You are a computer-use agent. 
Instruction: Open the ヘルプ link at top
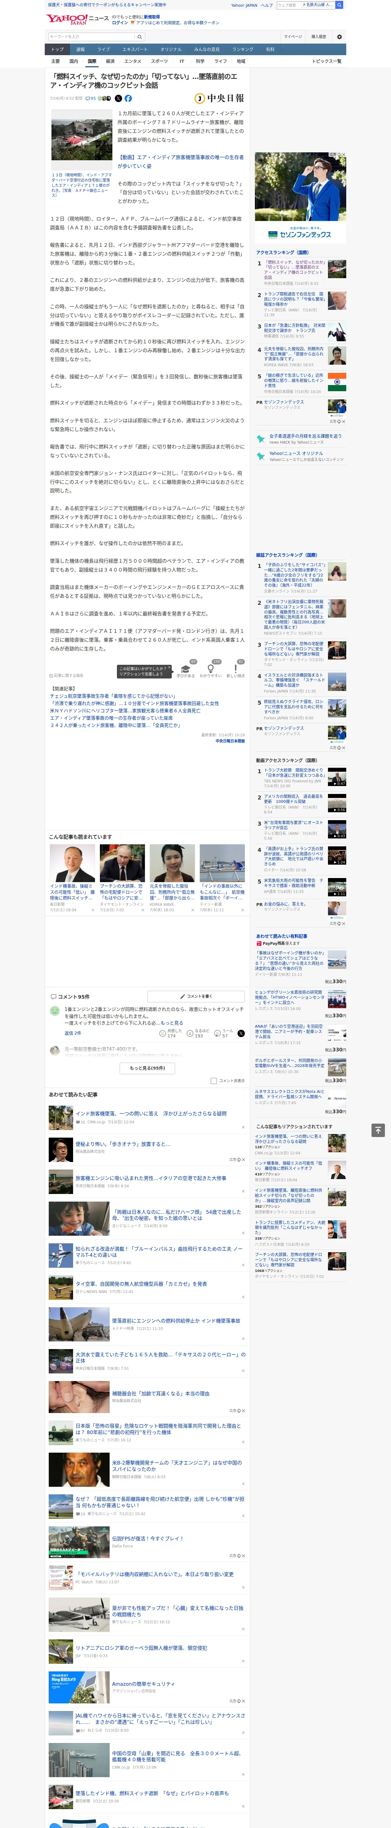266,5
